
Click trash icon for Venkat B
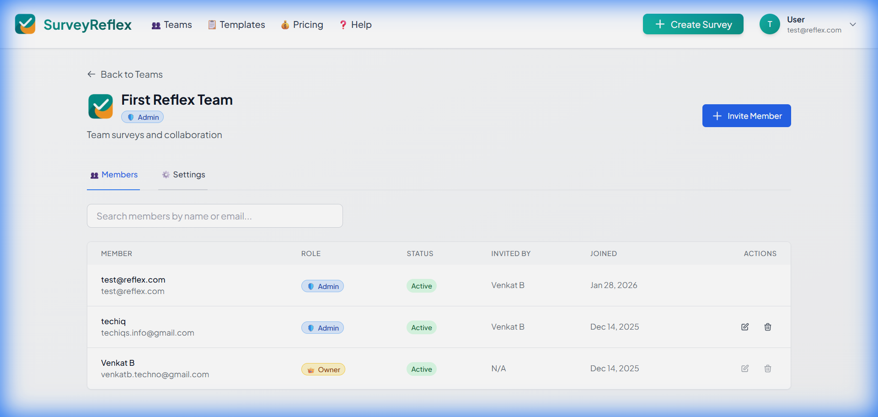tap(768, 369)
